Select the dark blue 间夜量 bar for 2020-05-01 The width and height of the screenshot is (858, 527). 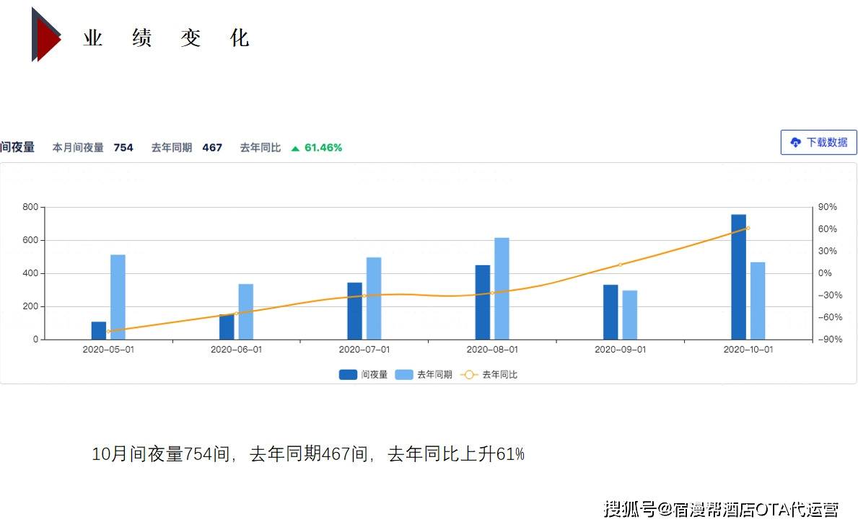coord(99,330)
